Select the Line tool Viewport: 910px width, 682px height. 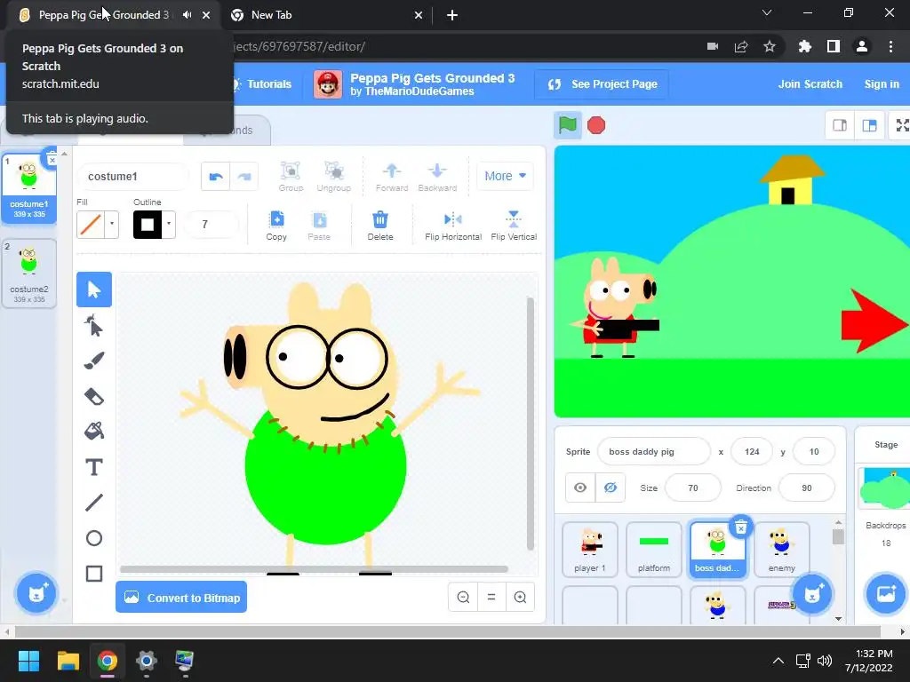pyautogui.click(x=94, y=503)
